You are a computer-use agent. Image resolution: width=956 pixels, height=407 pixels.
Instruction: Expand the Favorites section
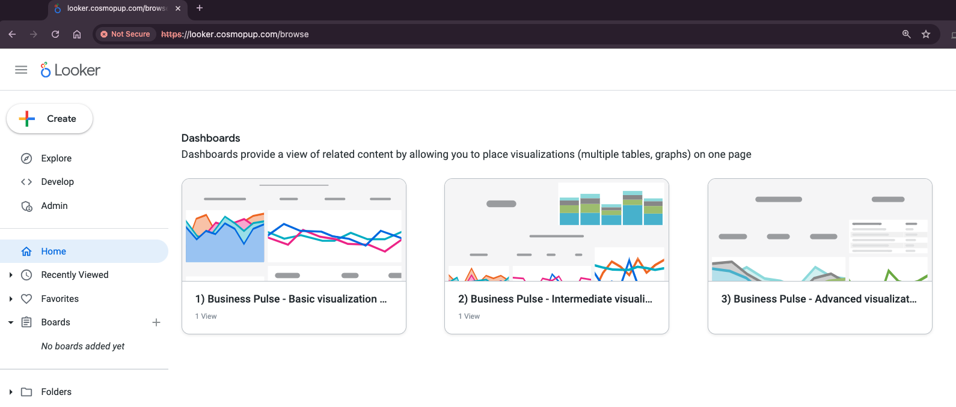(x=11, y=299)
